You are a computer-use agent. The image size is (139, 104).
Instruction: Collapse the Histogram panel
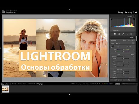point(135,16)
